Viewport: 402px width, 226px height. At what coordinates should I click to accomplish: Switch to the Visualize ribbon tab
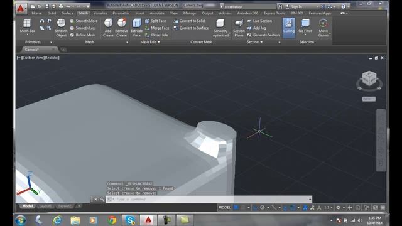(100, 13)
